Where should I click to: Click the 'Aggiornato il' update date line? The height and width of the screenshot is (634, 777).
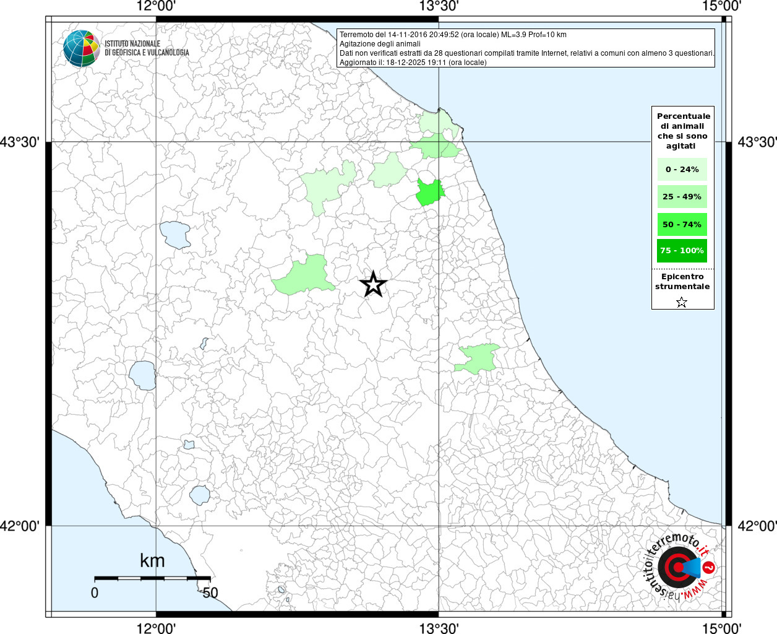(413, 63)
